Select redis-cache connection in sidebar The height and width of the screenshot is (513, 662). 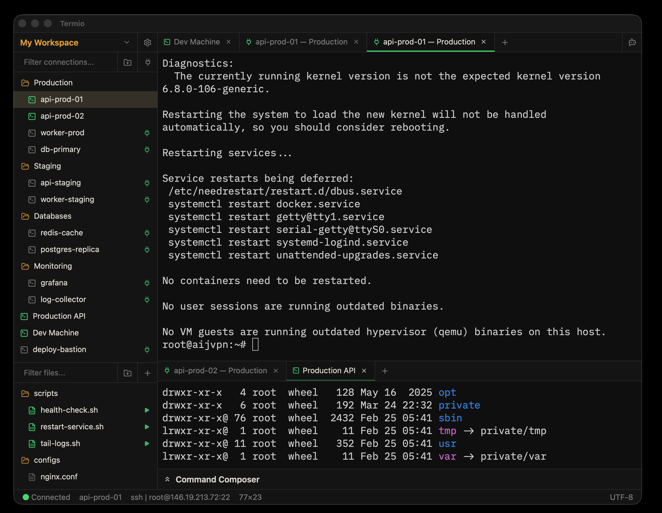click(x=61, y=233)
